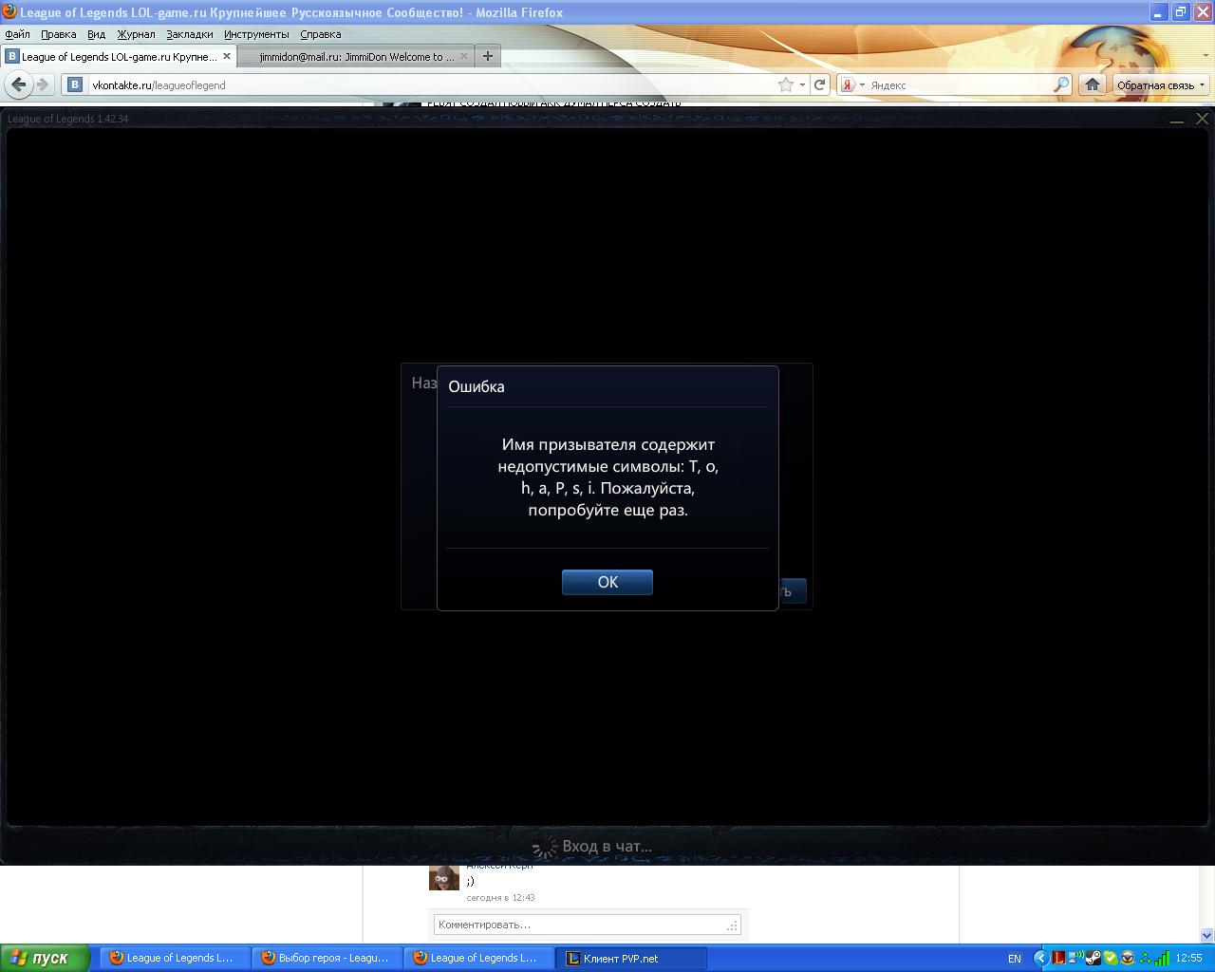Open the Файл menu
The image size is (1215, 972).
(x=17, y=34)
